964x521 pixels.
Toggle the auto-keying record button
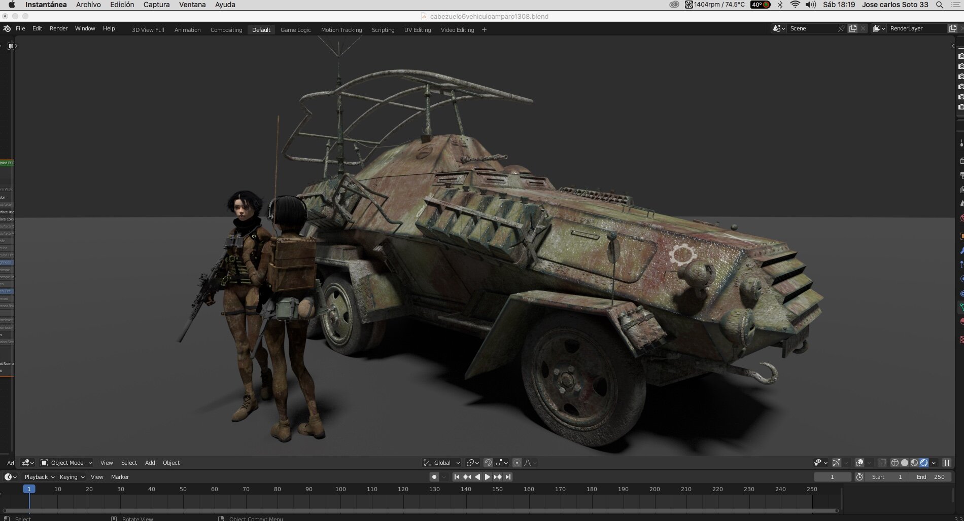(434, 477)
